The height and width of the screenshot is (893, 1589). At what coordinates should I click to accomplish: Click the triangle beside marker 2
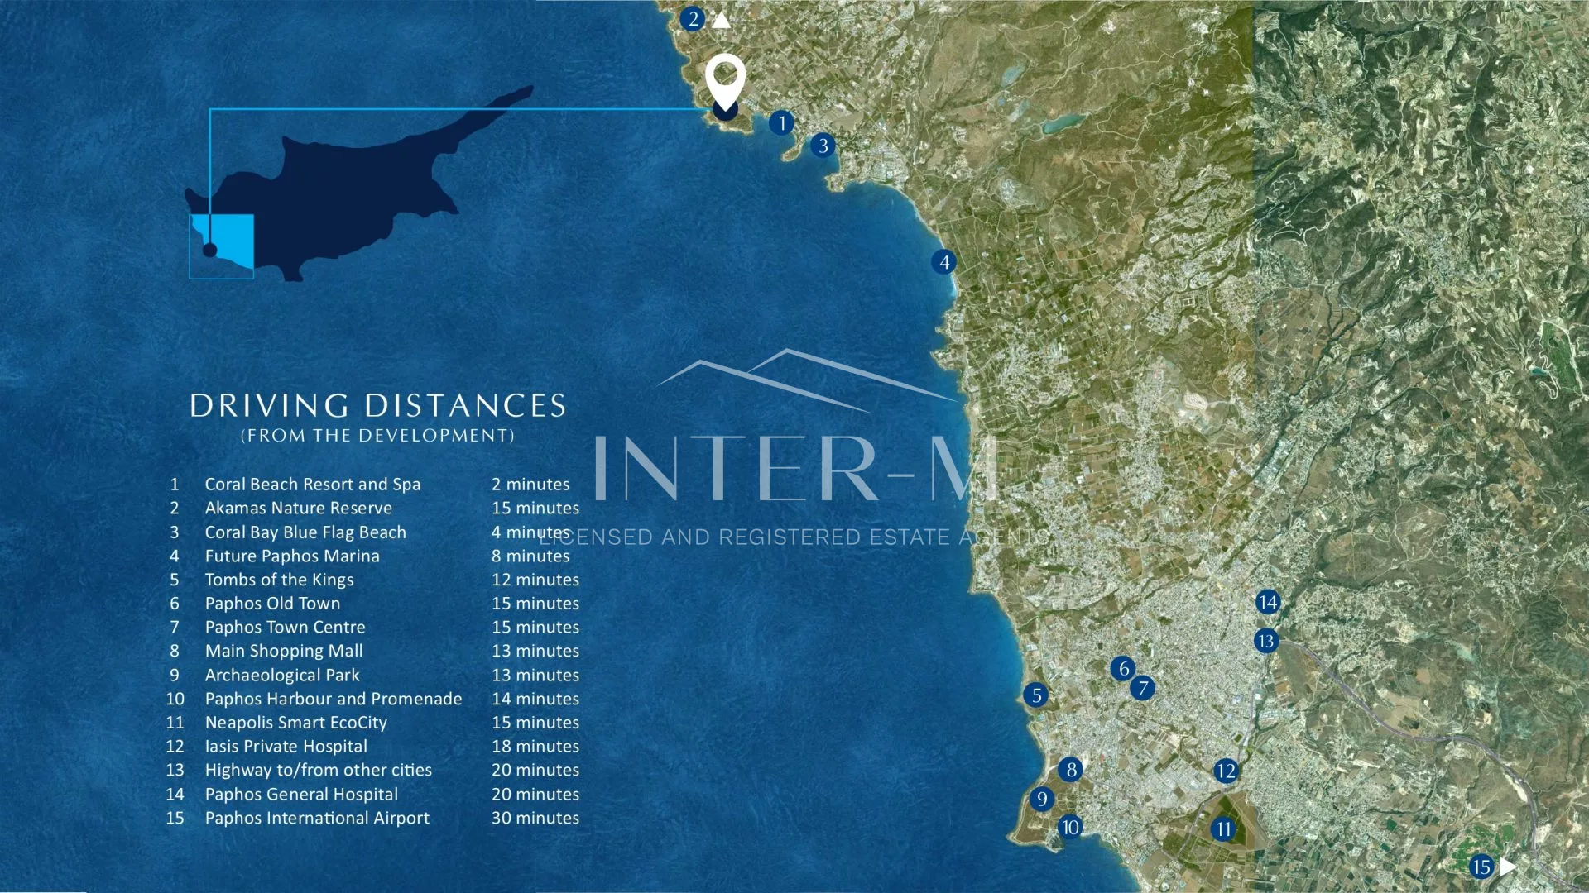coord(722,20)
